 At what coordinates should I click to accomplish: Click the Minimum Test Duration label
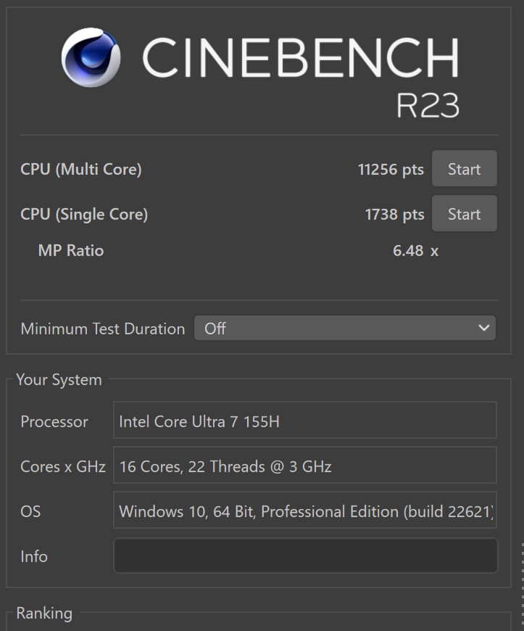102,329
